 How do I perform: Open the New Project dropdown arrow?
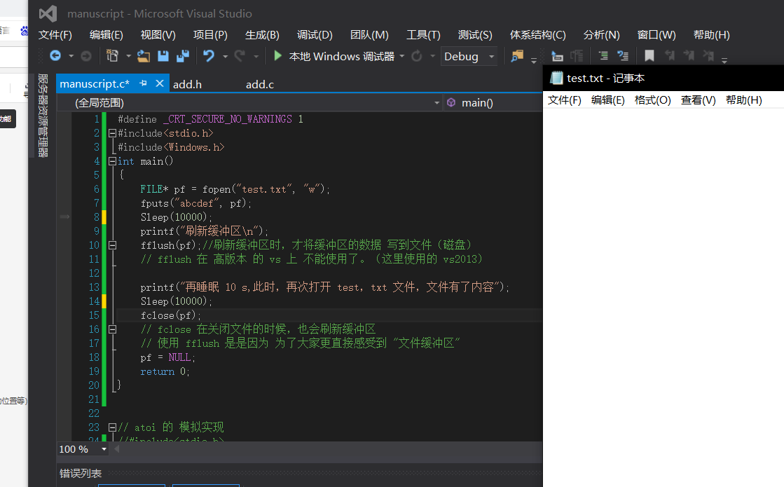[128, 56]
